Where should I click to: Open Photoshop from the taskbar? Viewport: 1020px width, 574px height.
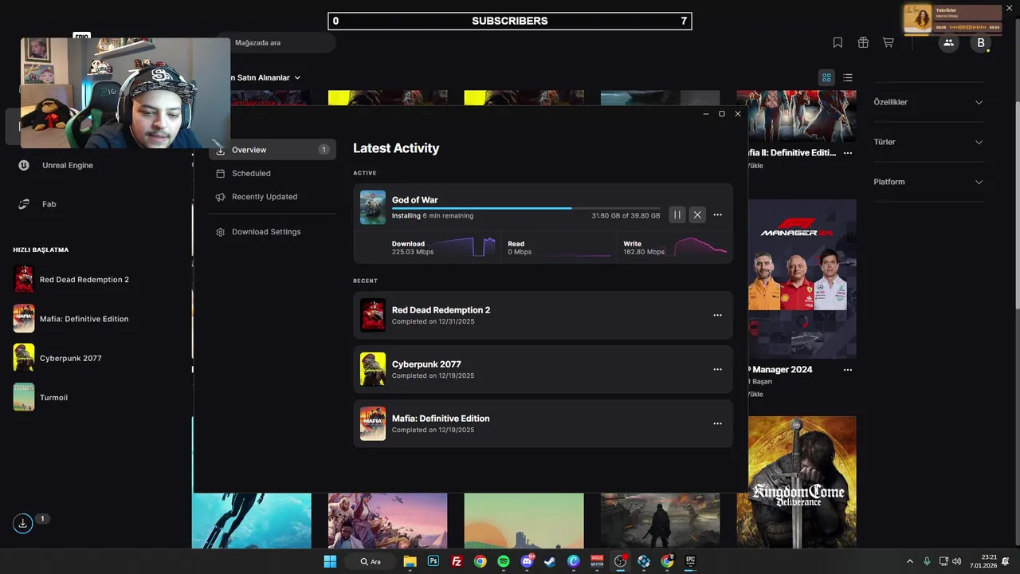(433, 561)
